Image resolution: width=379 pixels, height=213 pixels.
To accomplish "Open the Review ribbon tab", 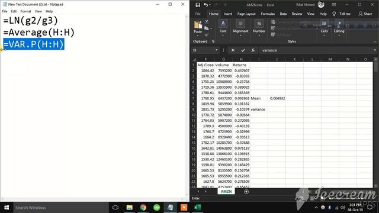I will coord(297,14).
